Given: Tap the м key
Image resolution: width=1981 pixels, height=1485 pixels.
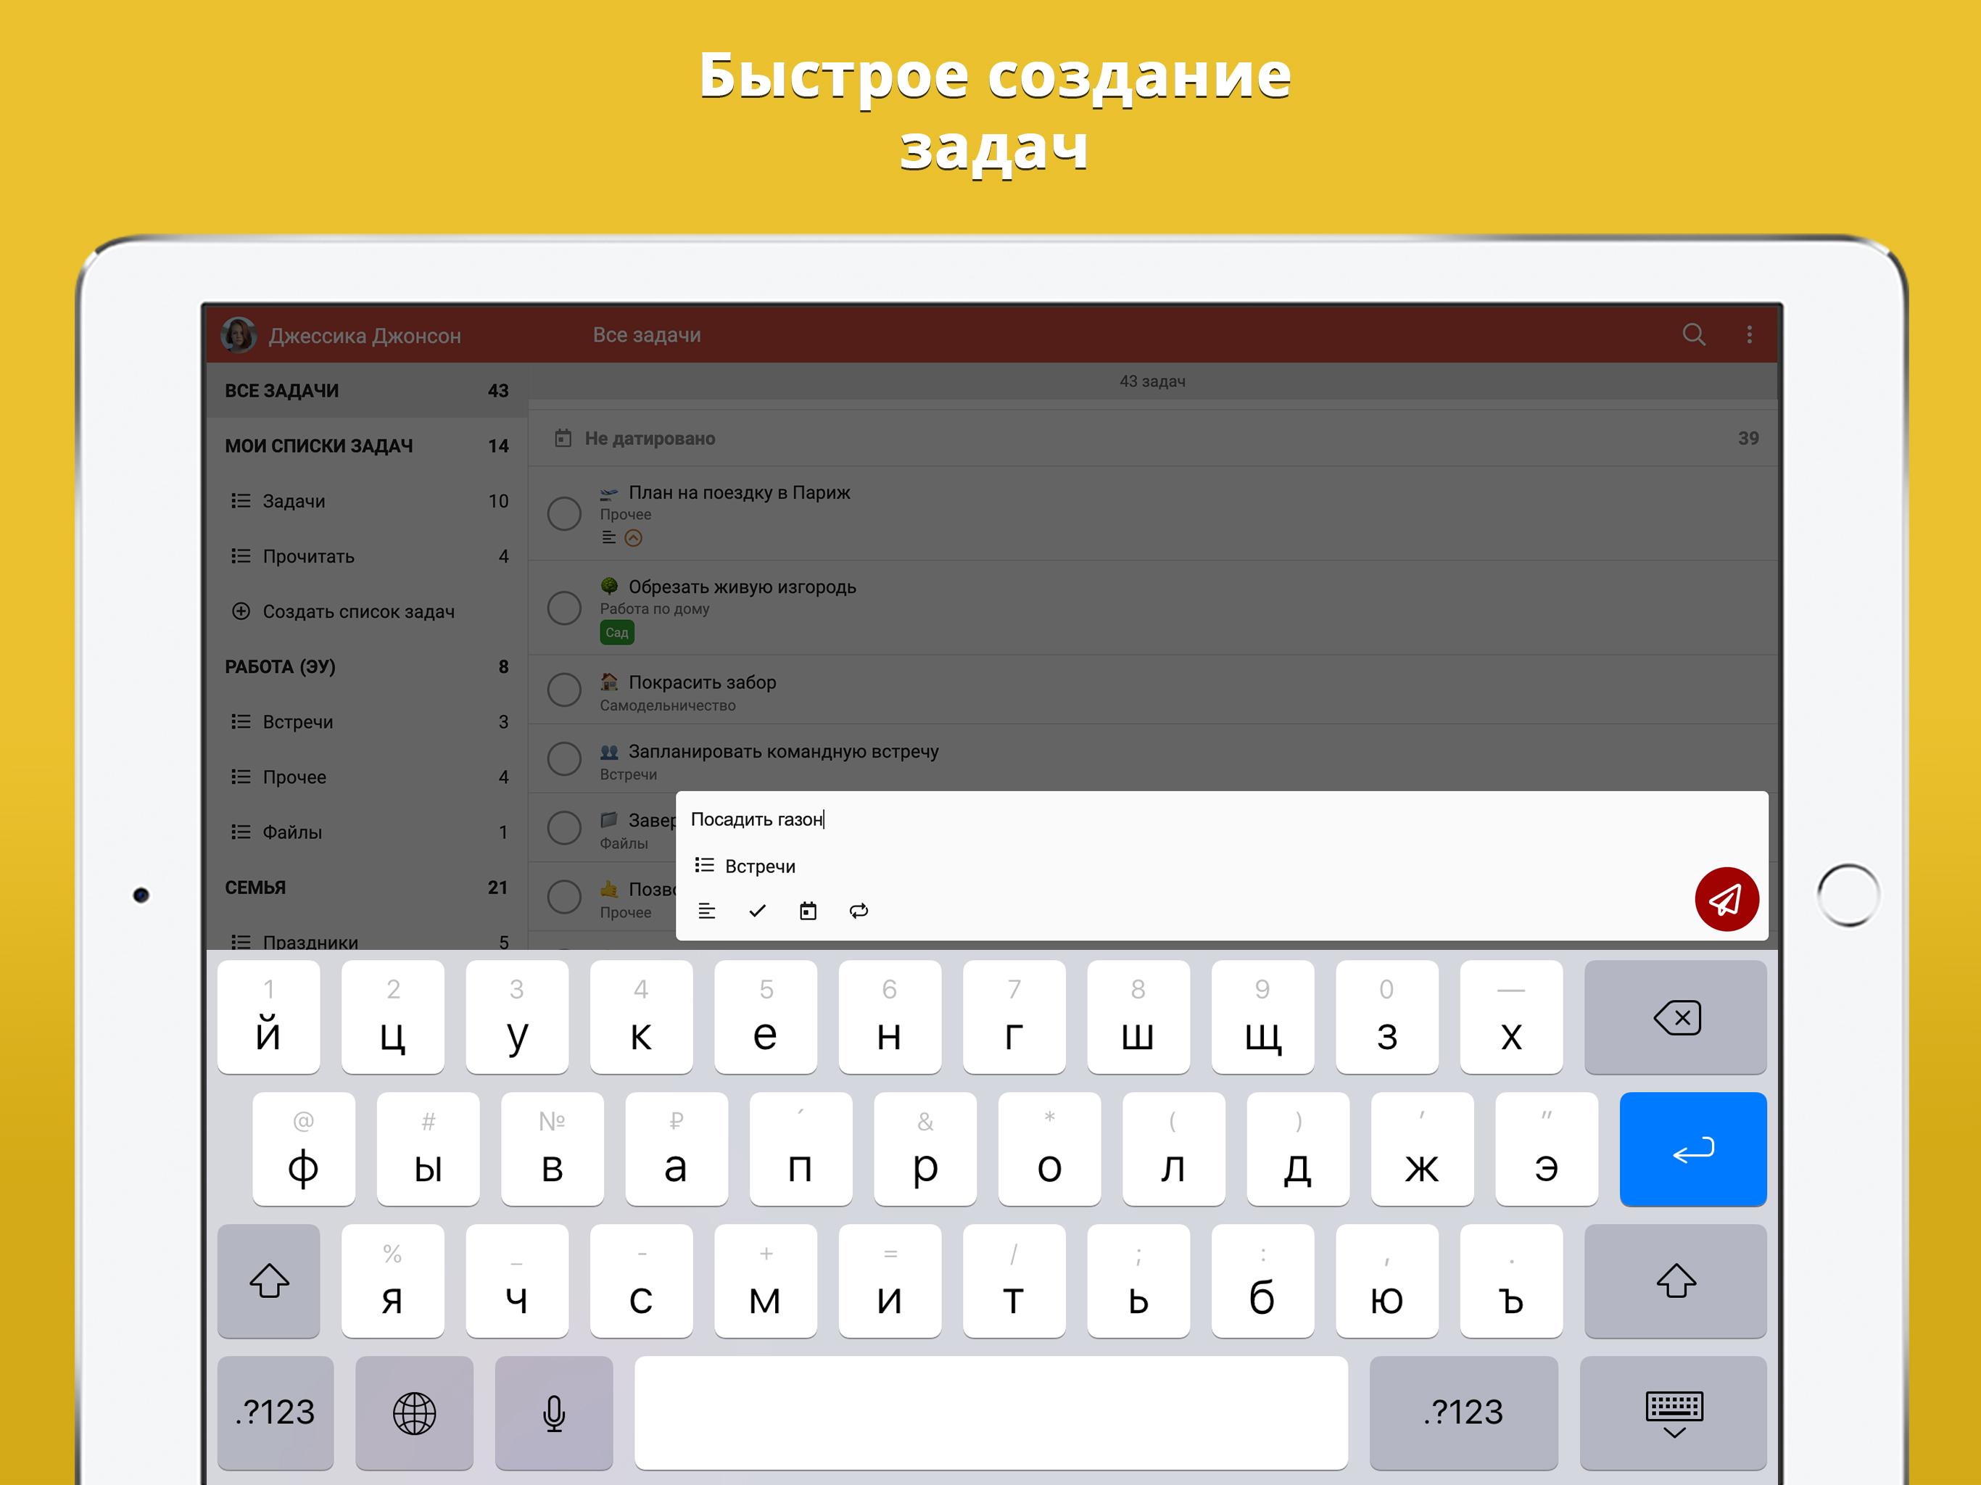Looking at the screenshot, I should click(766, 1281).
